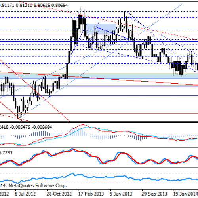The width and height of the screenshot is (198, 198).
Task: Select the light blue shaded rectangle object
Action: point(101,29)
